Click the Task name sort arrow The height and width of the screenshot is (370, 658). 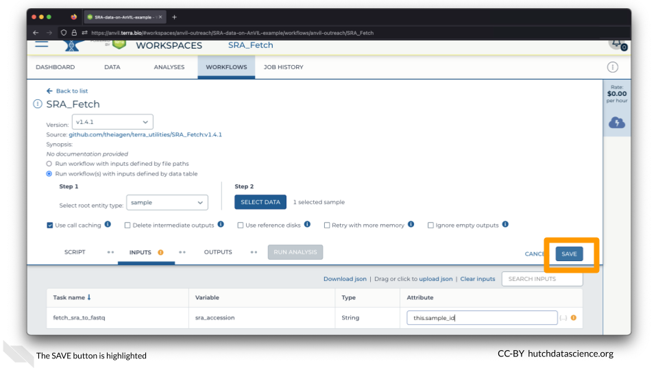[x=89, y=297]
